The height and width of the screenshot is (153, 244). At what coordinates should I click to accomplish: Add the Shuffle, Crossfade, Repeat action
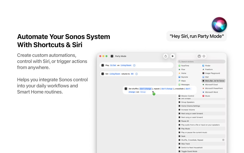202,140
